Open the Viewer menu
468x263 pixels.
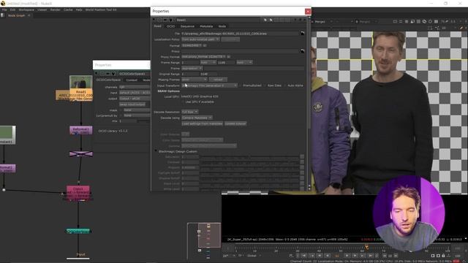[42, 9]
